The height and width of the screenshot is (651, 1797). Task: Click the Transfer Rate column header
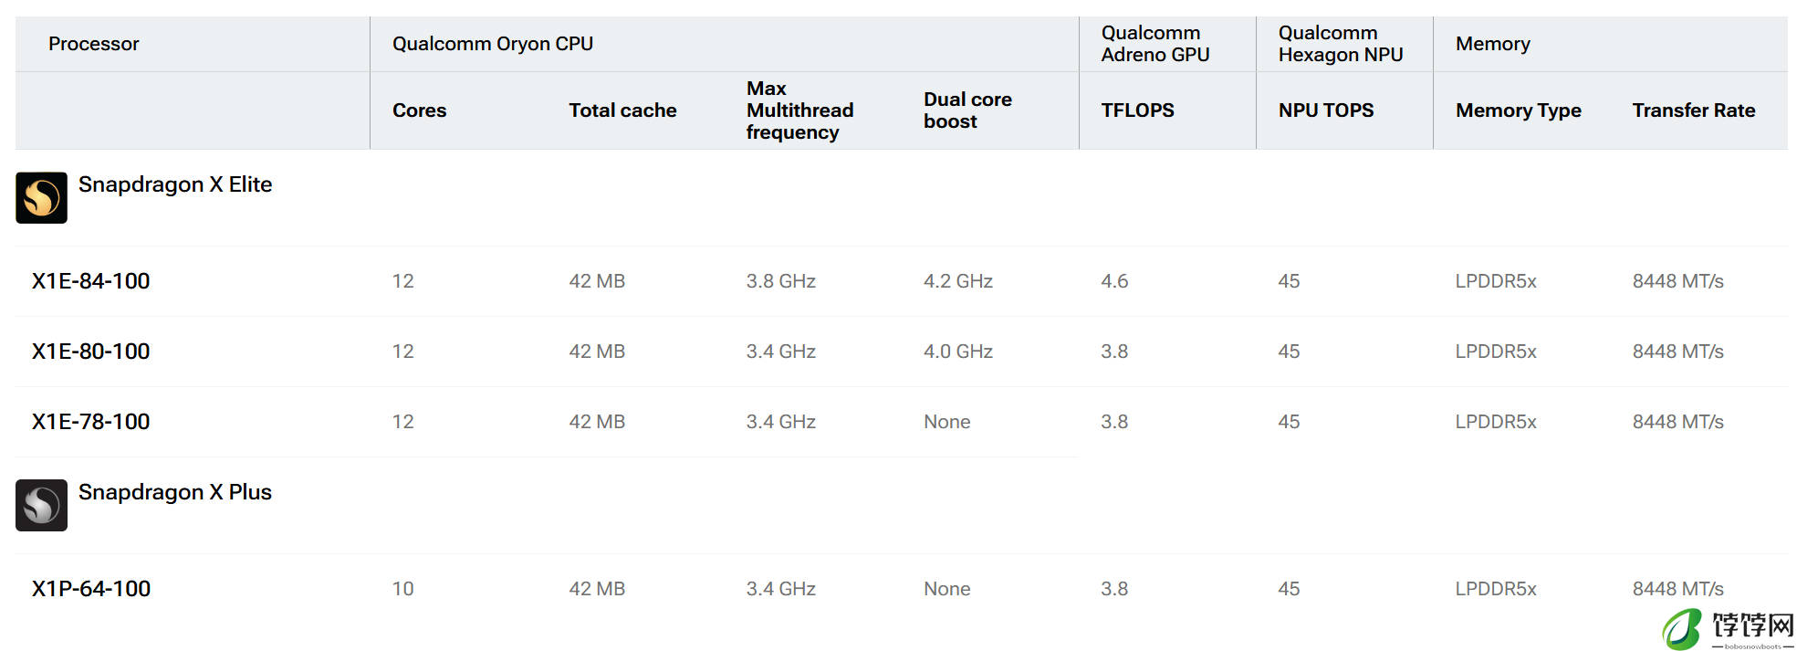pos(1694,110)
